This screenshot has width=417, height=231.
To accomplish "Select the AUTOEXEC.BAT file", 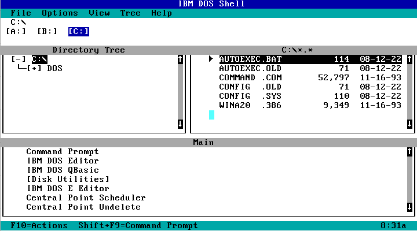I will [310, 59].
